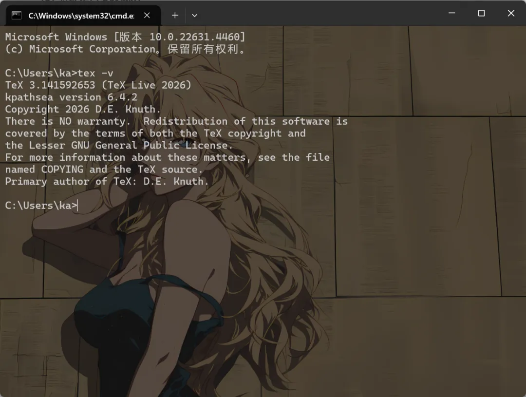Screen dimensions: 526x397
Task: Minimize the terminal window
Action: coord(452,13)
